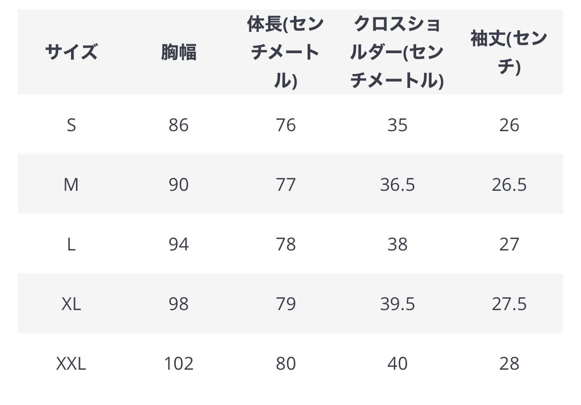Viewport: 581px width, 405px height.
Task: Click sleeve length value 28
Action: tap(509, 363)
